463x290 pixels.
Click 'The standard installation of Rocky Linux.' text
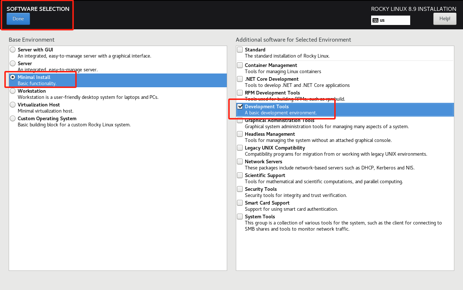tap(287, 56)
